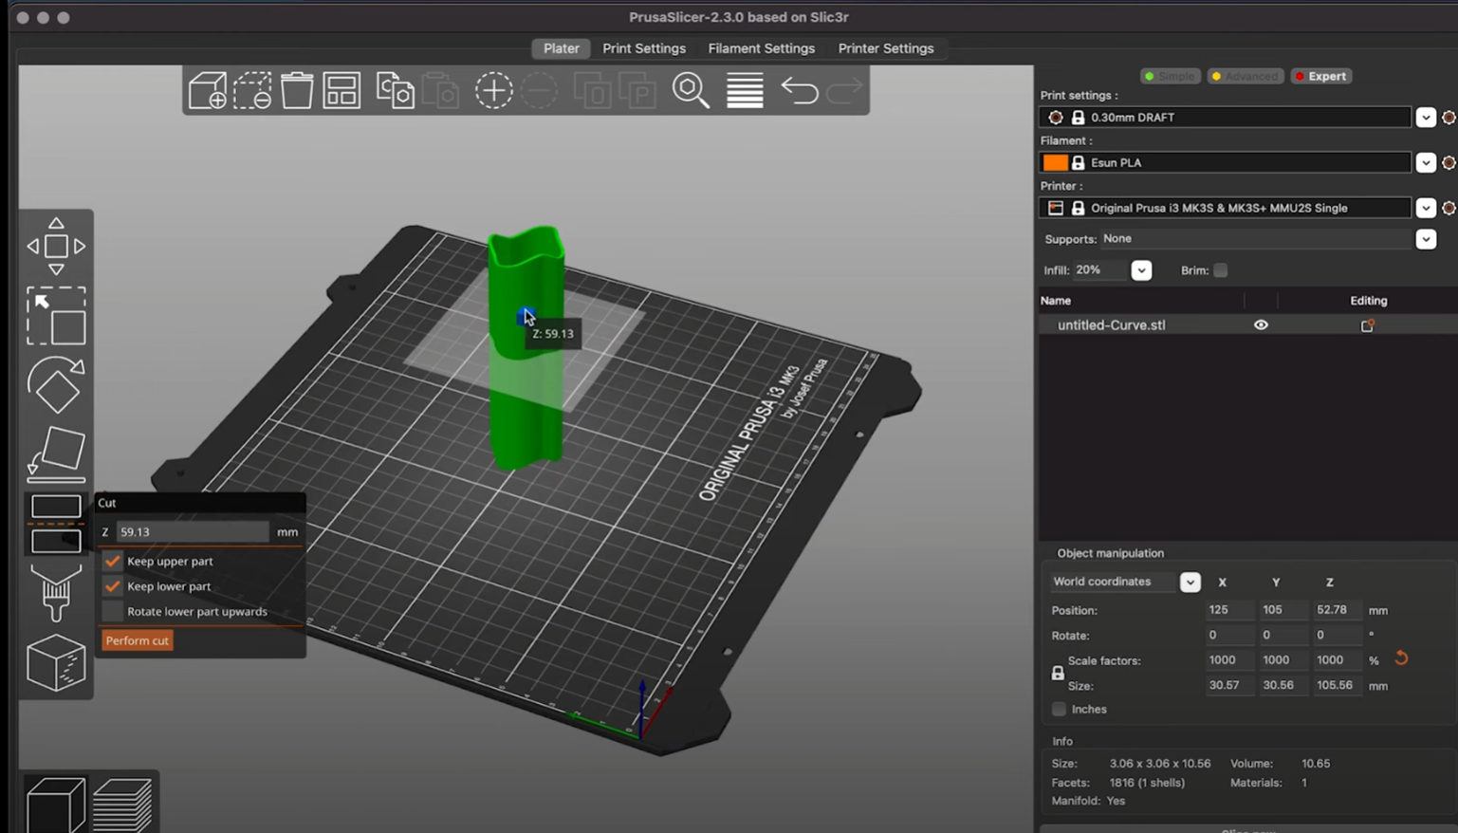Click the Delete all trash icon
Viewport: 1458px width, 833px height.
click(297, 91)
